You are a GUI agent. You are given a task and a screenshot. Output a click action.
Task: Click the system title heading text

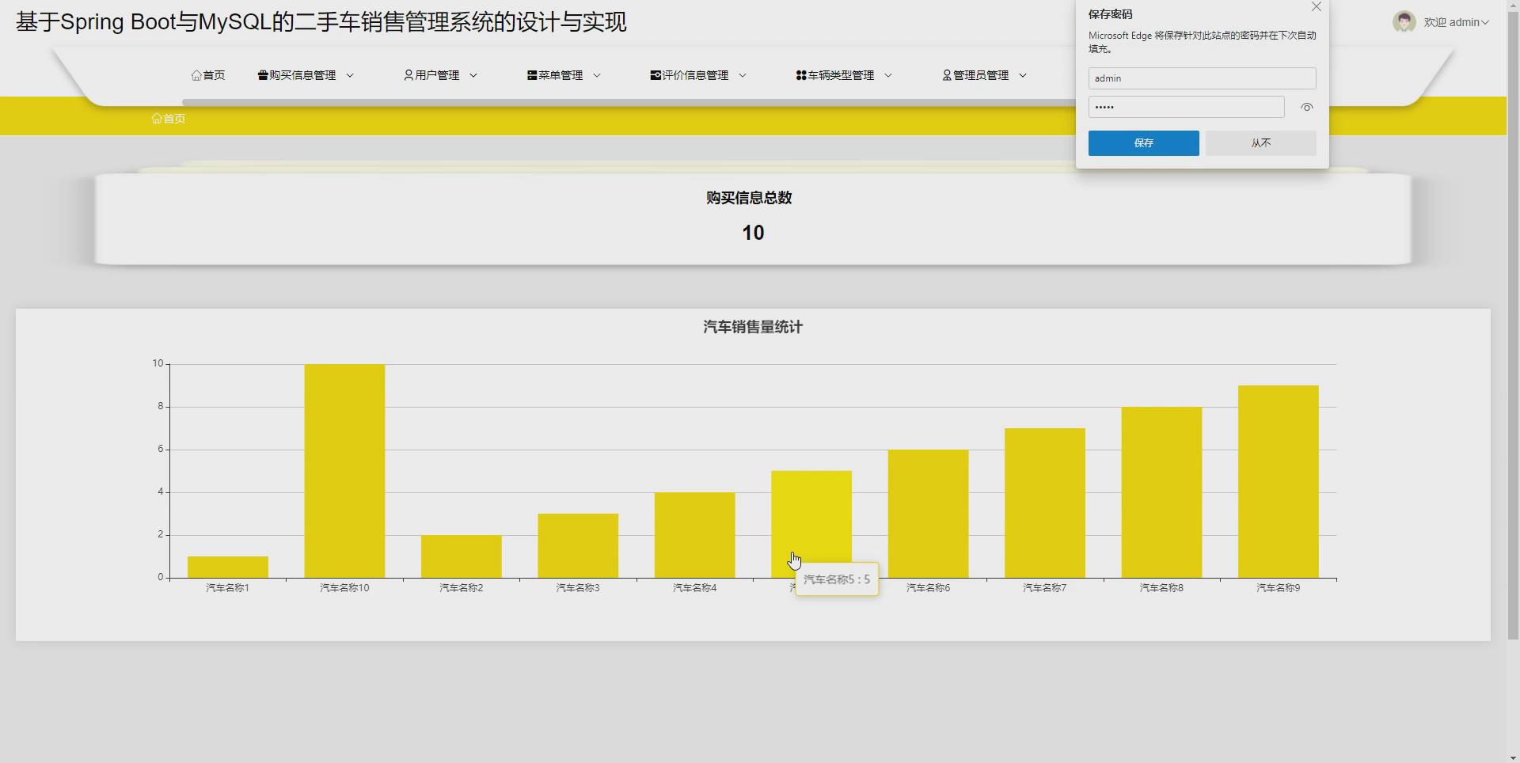pos(321,22)
